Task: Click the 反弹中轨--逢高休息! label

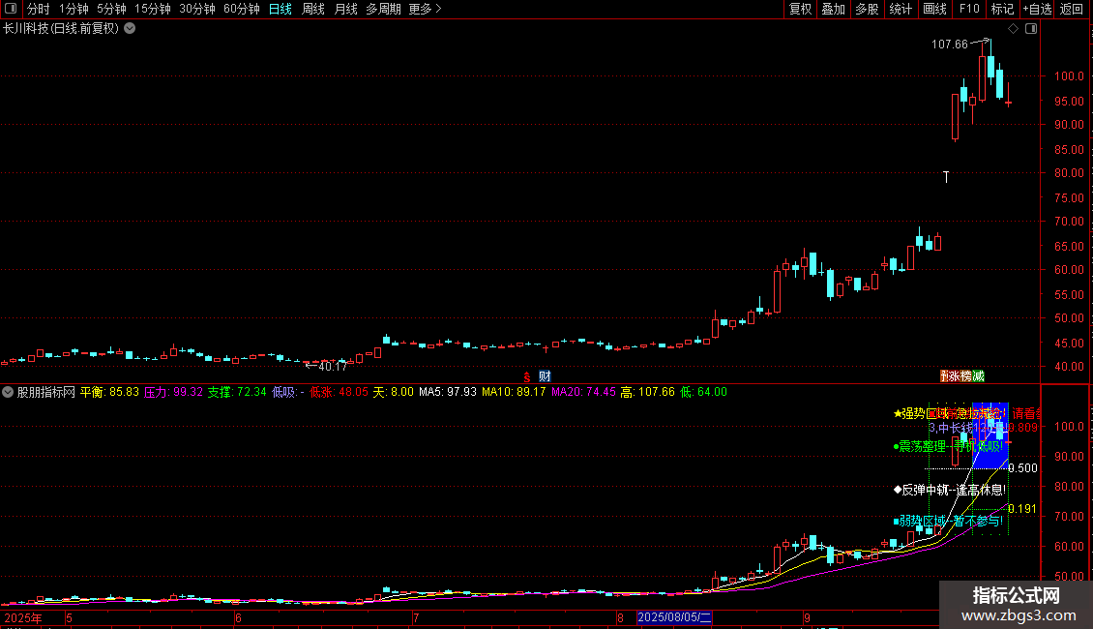Action: (950, 491)
